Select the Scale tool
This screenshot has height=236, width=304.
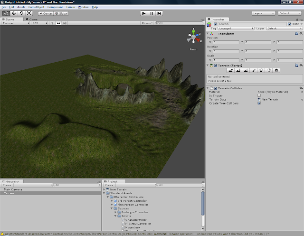tap(29, 13)
